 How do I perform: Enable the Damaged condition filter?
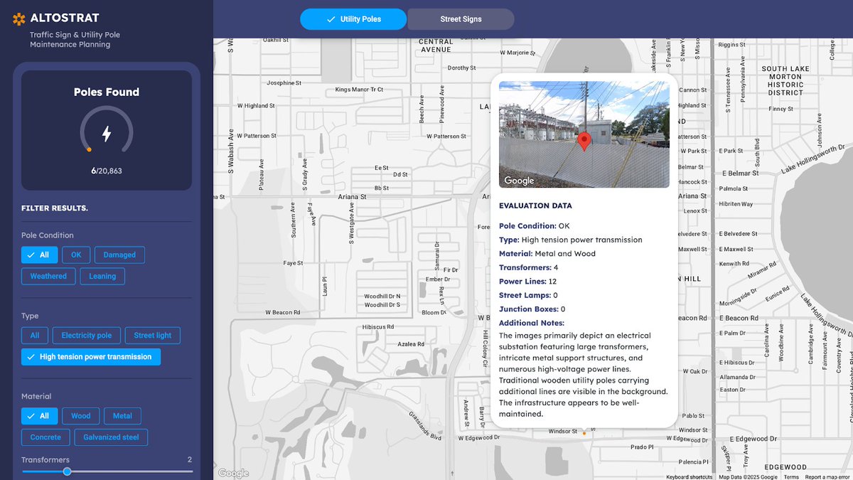tap(119, 255)
